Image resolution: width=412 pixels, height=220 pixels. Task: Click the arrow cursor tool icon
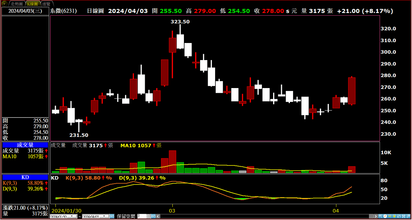tap(381, 216)
